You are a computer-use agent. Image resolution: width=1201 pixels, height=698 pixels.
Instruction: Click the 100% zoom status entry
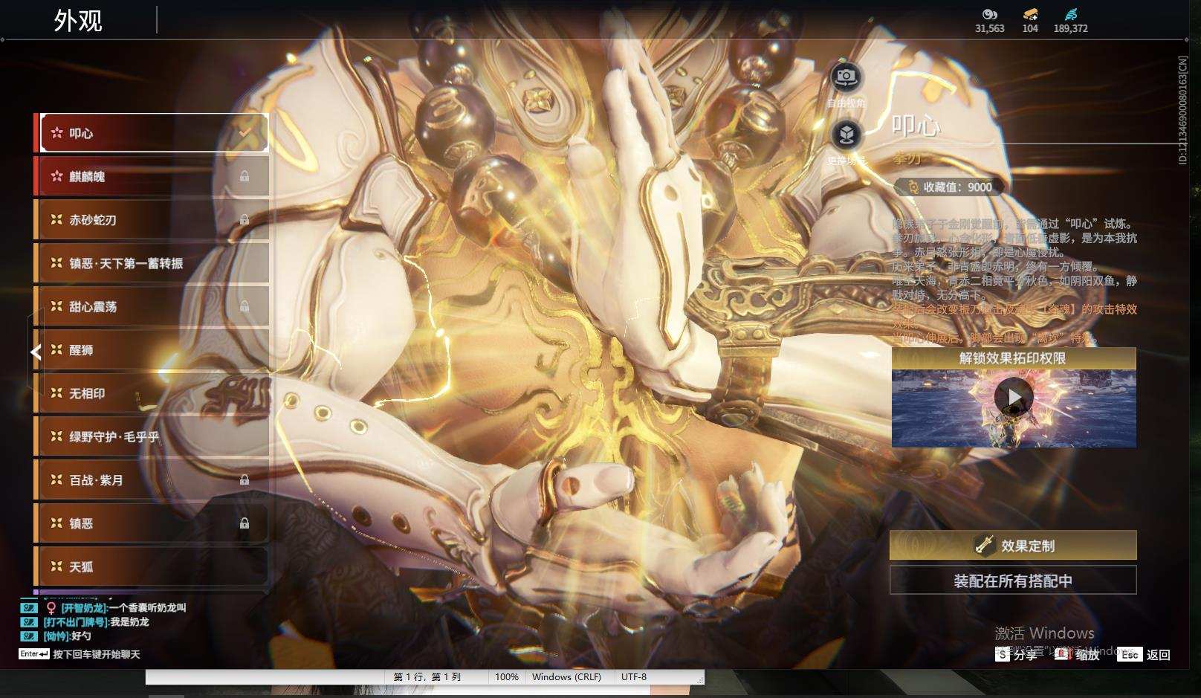507,677
